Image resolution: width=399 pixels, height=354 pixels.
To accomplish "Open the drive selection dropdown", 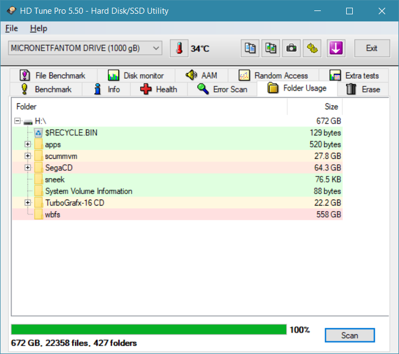I will [85, 48].
